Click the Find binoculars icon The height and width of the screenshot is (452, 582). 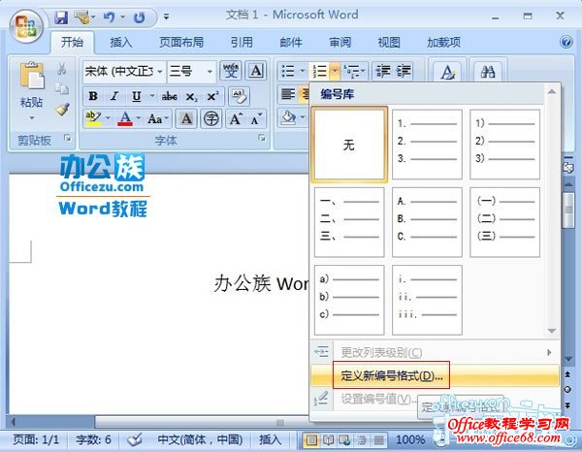click(487, 71)
